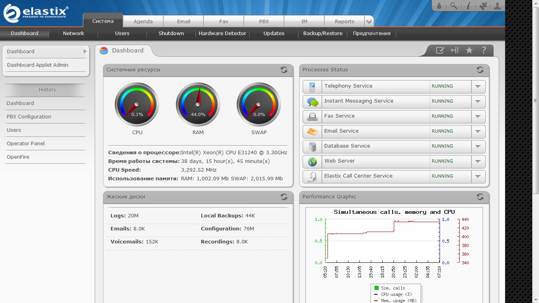Image resolution: width=539 pixels, height=303 pixels.
Task: Click the Telephony Service RUNNING status
Action: 442,86
